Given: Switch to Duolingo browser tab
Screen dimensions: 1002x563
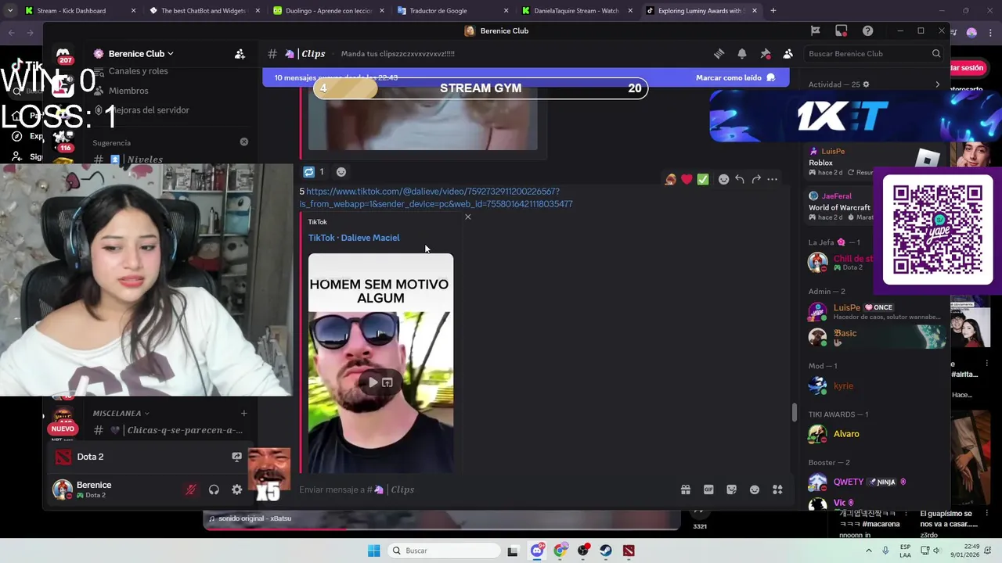Looking at the screenshot, I should 329,11.
